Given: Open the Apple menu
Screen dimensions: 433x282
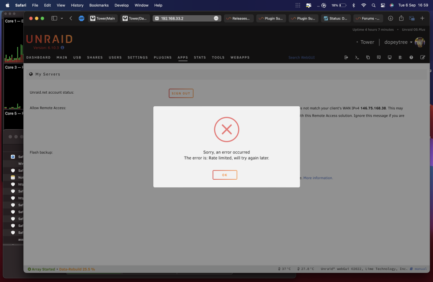Looking at the screenshot, I should tap(7, 5).
